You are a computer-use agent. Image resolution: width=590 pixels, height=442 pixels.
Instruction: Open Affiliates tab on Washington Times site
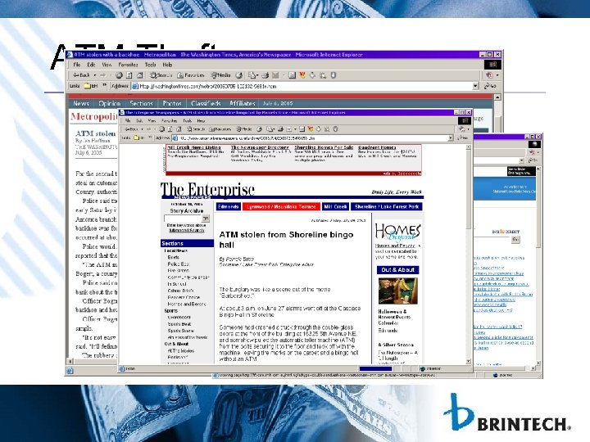click(x=243, y=103)
